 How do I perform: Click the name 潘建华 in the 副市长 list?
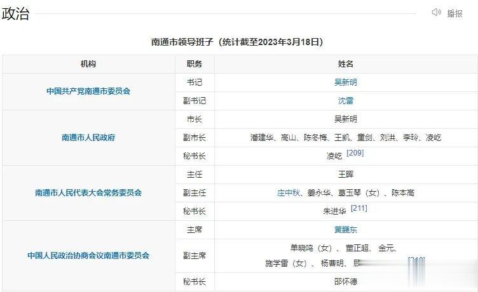[x=261, y=138]
